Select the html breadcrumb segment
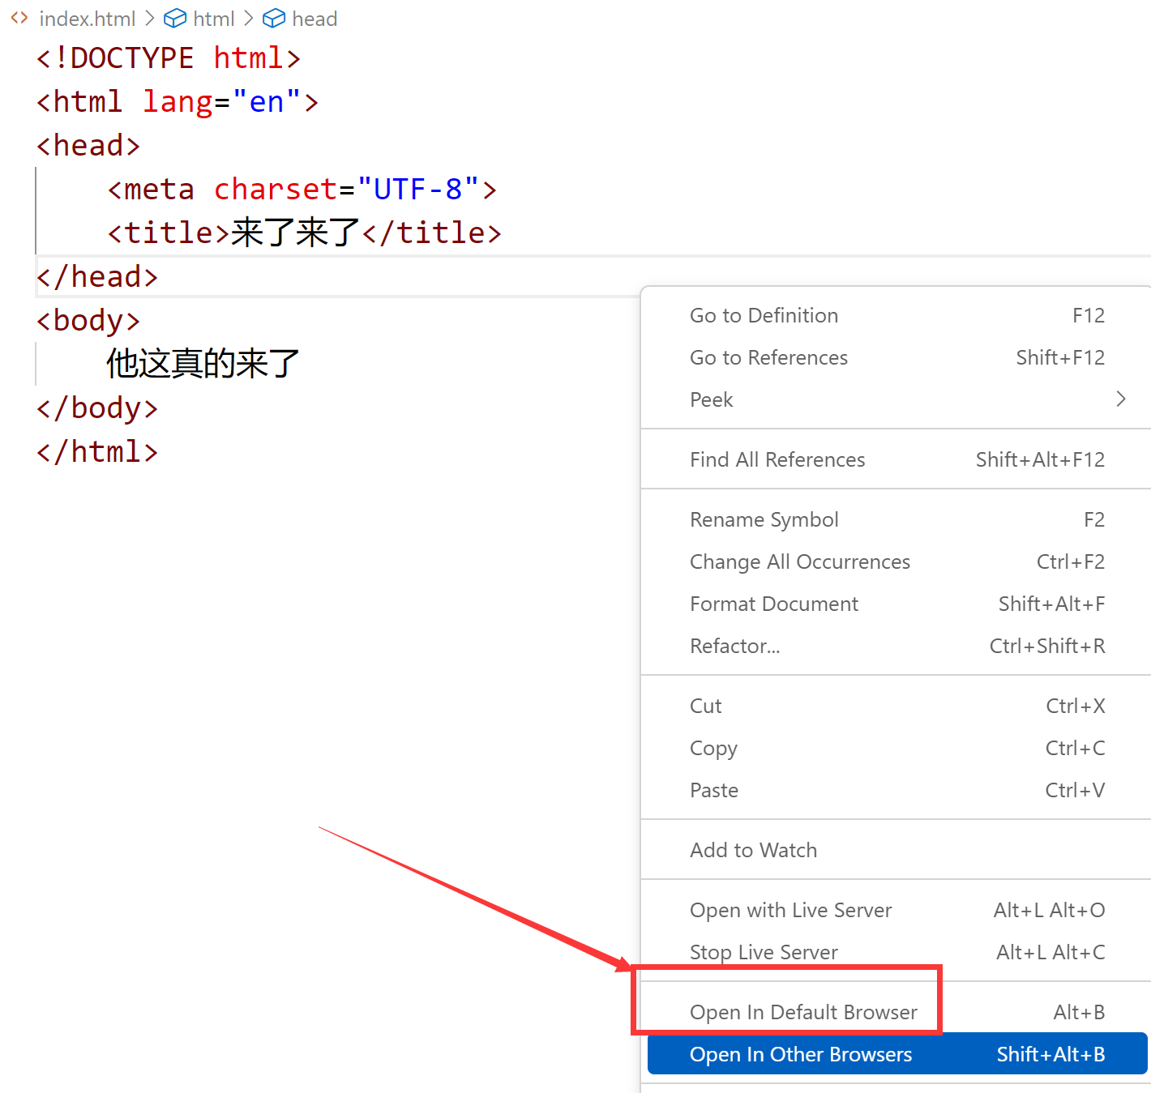Screen dimensions: 1151x1093 coord(214,19)
